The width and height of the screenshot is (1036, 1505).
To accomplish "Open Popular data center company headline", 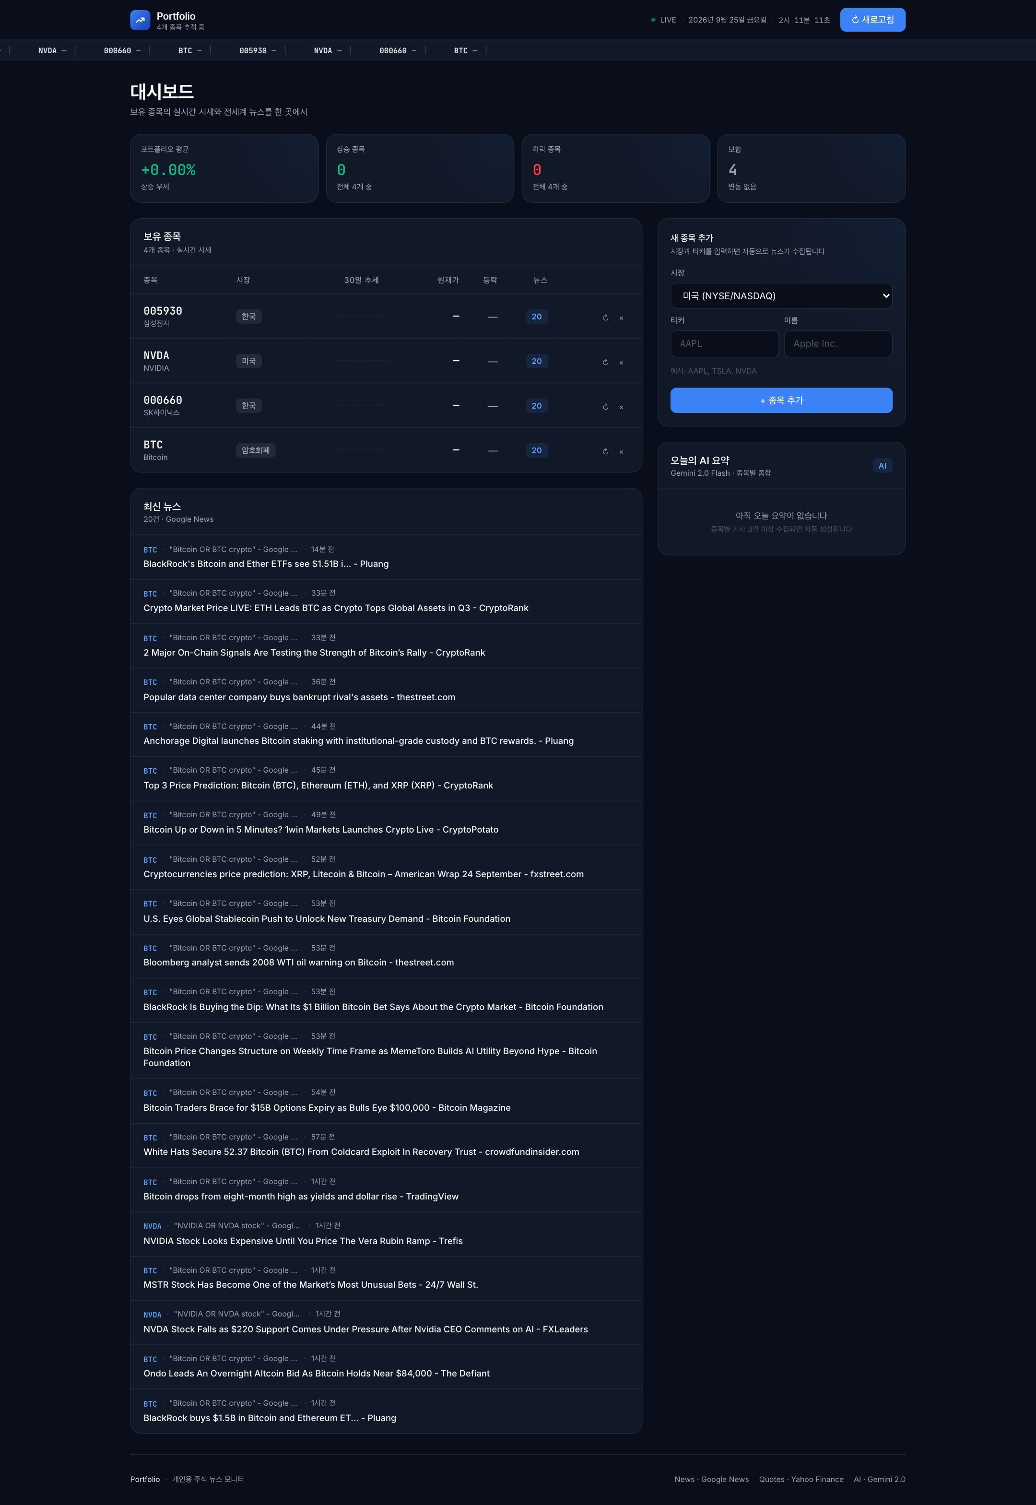I will (299, 697).
